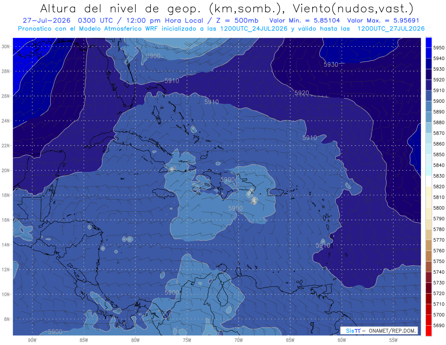Image resolution: width=446 pixels, height=345 pixels.
Task: Click the 5860 colorbar legend value
Action: pyautogui.click(x=439, y=144)
